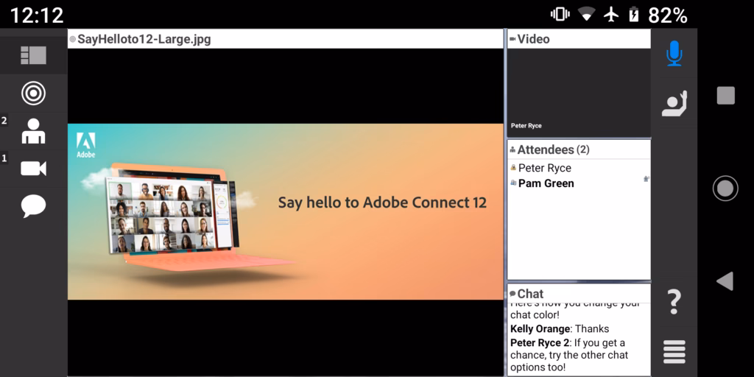754x377 pixels.
Task: Tap the Peter Ryce 2 chat message
Action: click(x=569, y=356)
